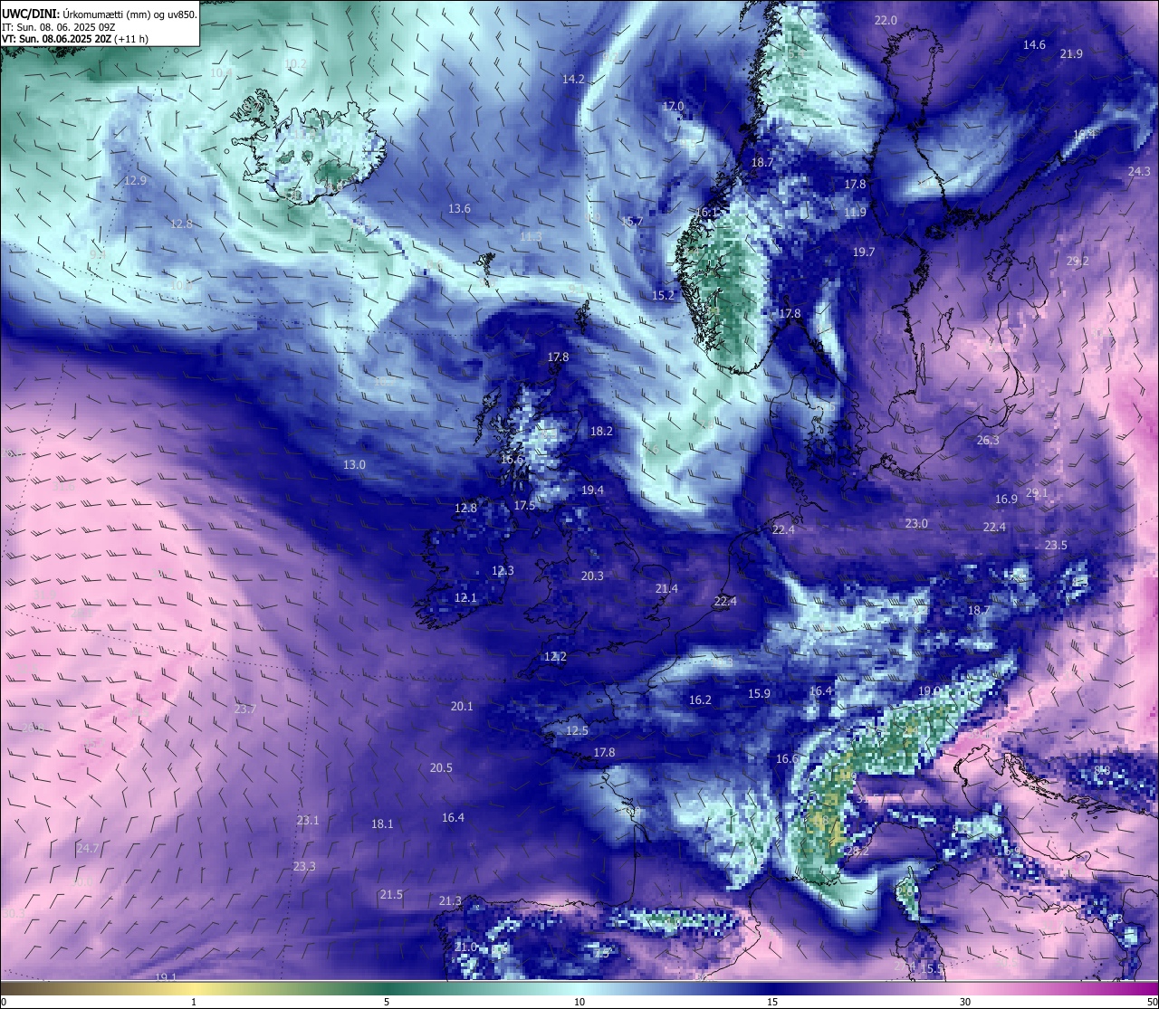Click the 12.5 value label
Image resolution: width=1159 pixels, height=1009 pixels.
tap(577, 730)
